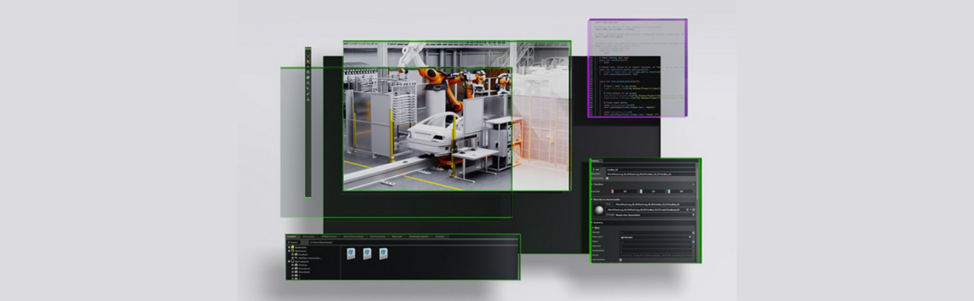Image resolution: width=974 pixels, height=301 pixels.
Task: Click the Omniverse green circle icon
Action: pos(293,251)
